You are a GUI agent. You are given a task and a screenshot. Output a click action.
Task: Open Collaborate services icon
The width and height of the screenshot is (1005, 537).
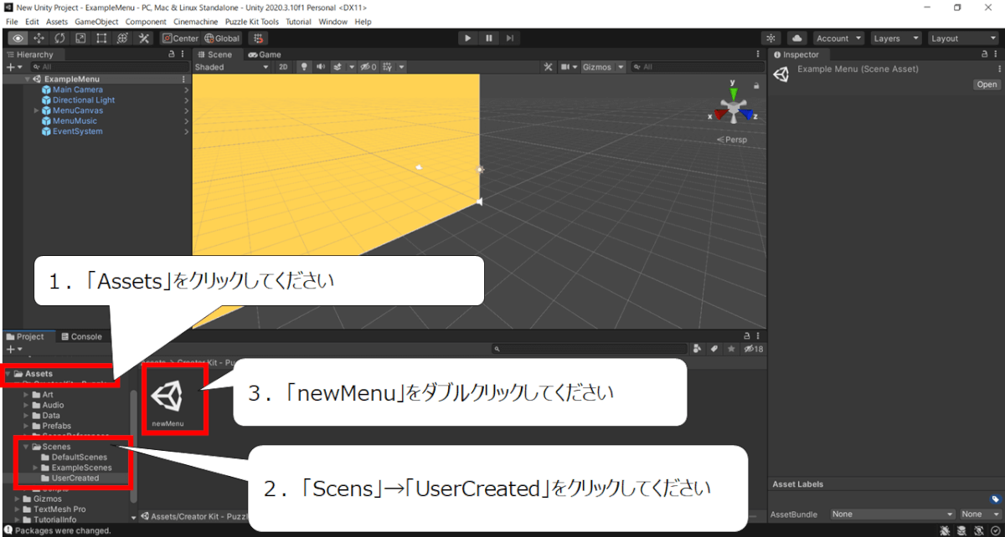(771, 38)
